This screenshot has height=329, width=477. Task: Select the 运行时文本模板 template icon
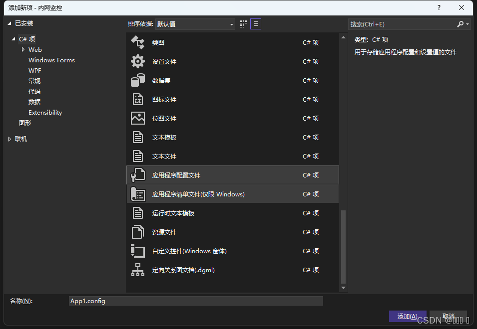(x=138, y=213)
